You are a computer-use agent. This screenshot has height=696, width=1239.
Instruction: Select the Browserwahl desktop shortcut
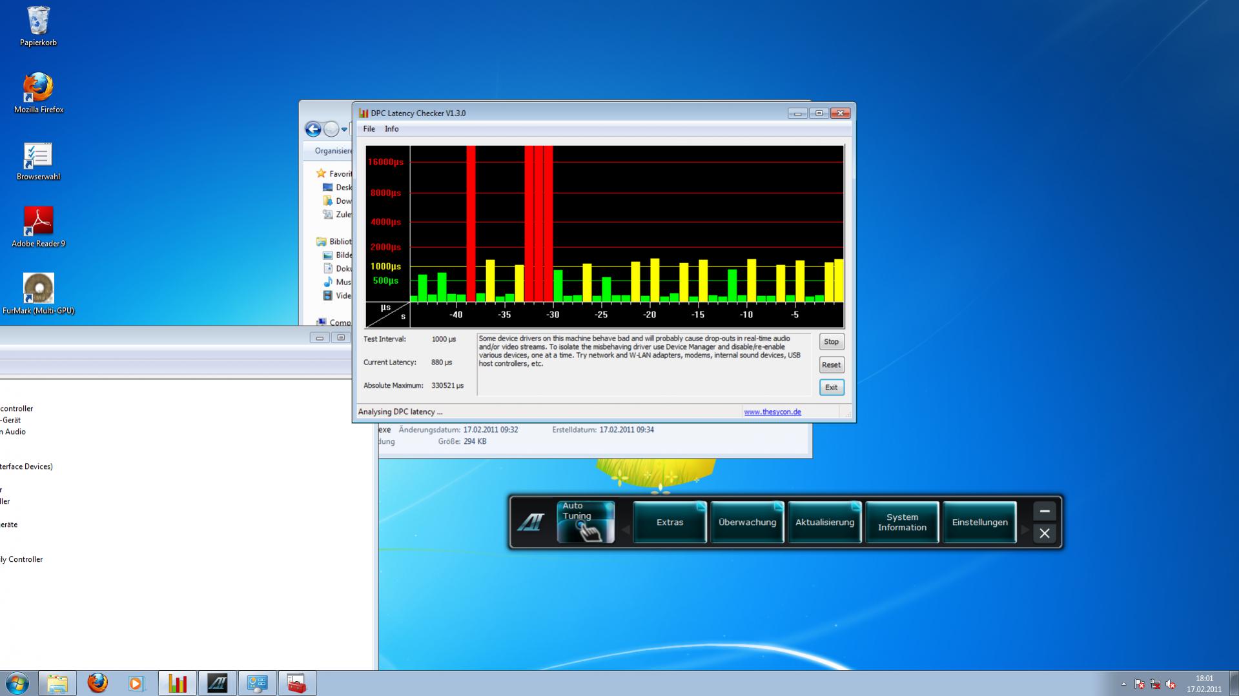click(38, 161)
